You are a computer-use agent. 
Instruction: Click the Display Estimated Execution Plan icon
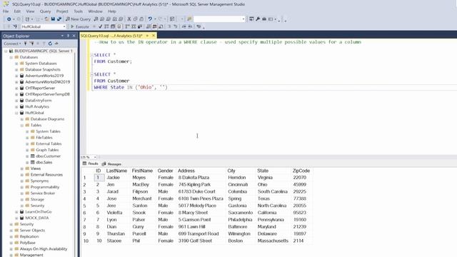point(106,26)
